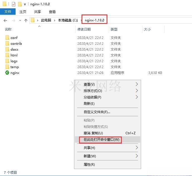Go up one folder level arrow
This screenshot has height=176, width=192.
26,21
